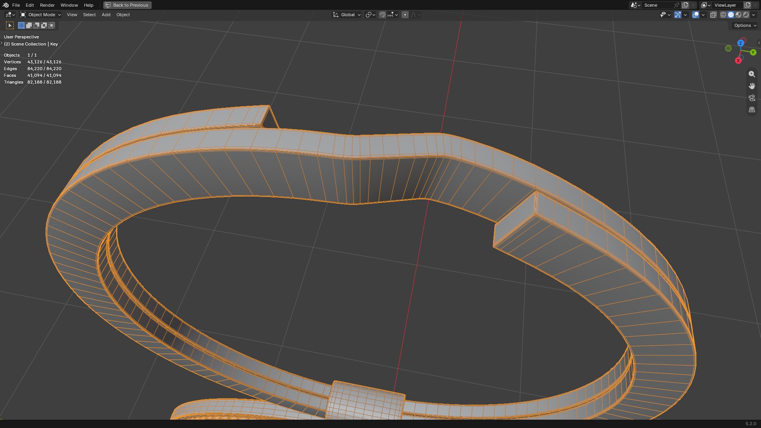This screenshot has height=428, width=761.
Task: Click the zoom magnifier viewport icon
Action: click(751, 74)
